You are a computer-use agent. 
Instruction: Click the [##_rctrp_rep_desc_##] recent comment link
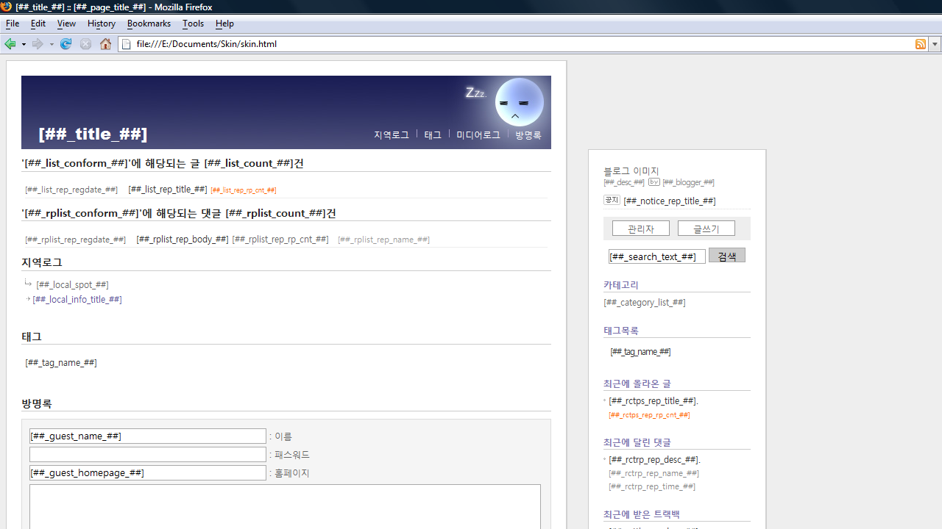click(x=654, y=459)
